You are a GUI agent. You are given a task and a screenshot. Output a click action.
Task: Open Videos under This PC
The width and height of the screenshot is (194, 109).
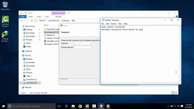coord(28,76)
